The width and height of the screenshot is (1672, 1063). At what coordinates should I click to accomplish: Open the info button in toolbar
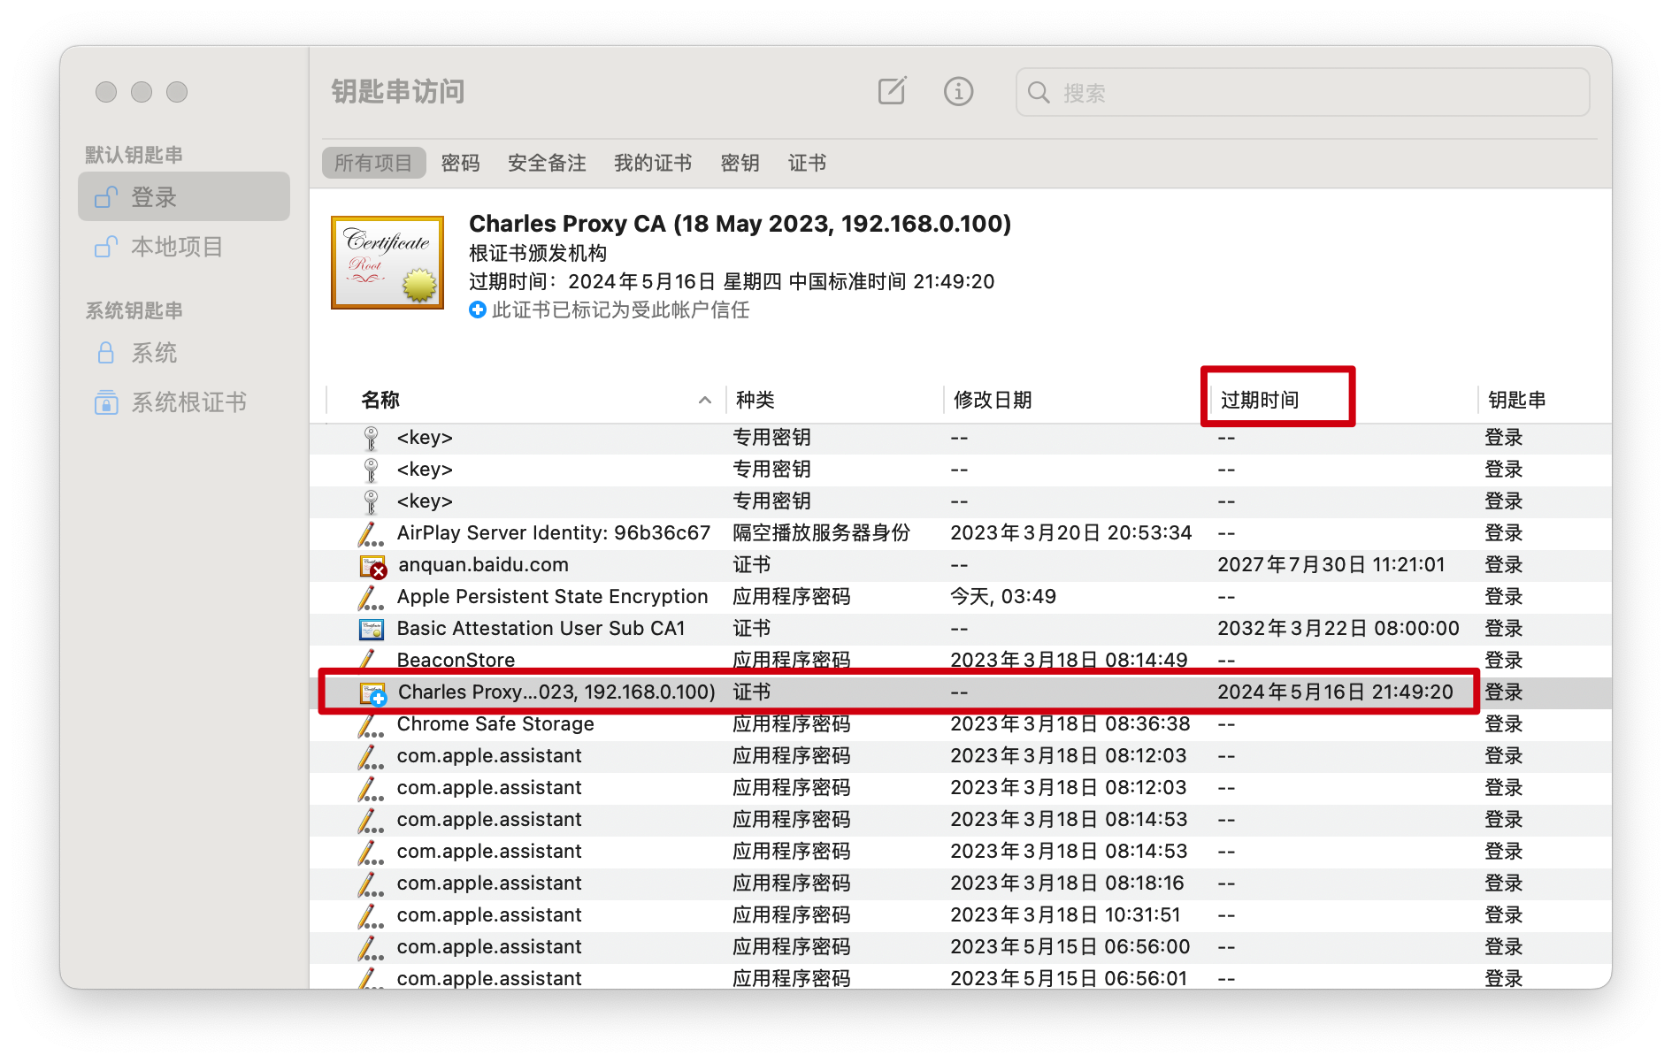(958, 91)
